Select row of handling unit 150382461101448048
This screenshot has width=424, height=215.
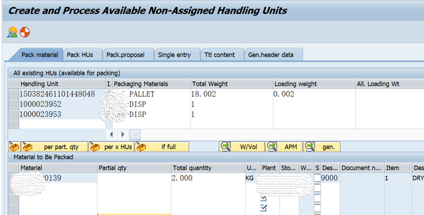pyautogui.click(x=13, y=94)
